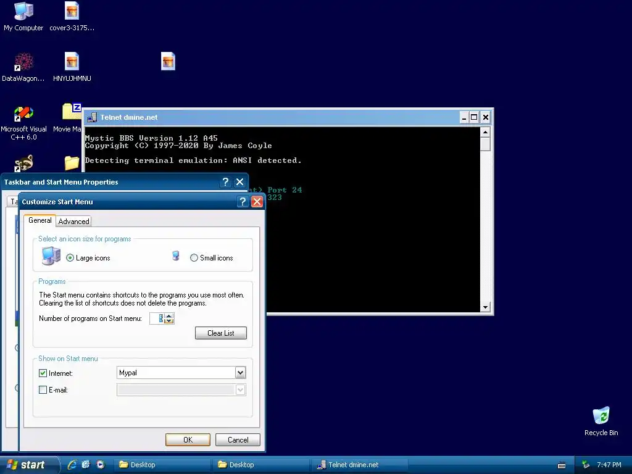Toggle the Internet checkbox
This screenshot has width=632, height=474.
[x=43, y=373]
